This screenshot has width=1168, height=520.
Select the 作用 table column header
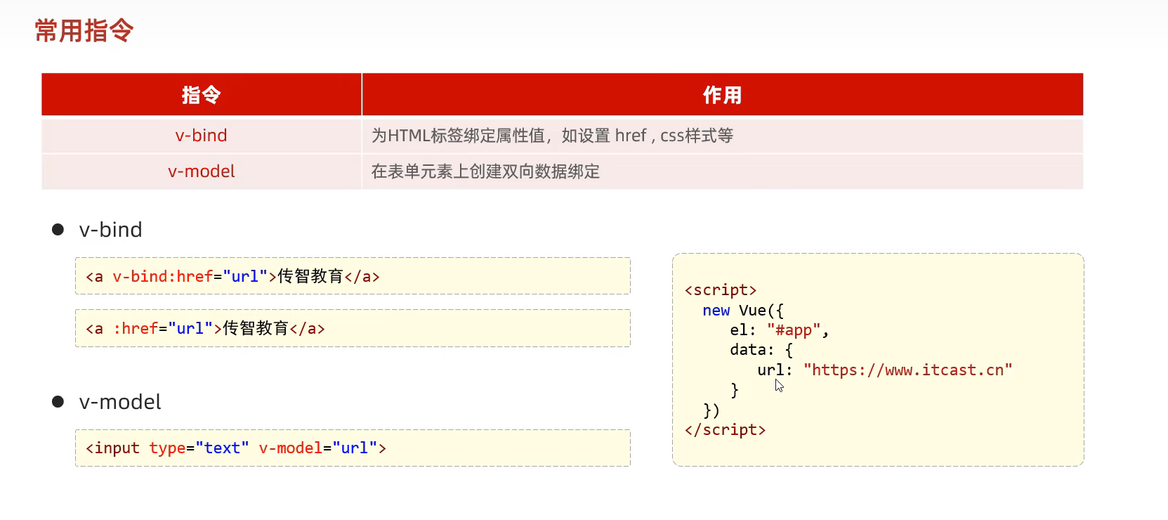[x=722, y=95]
